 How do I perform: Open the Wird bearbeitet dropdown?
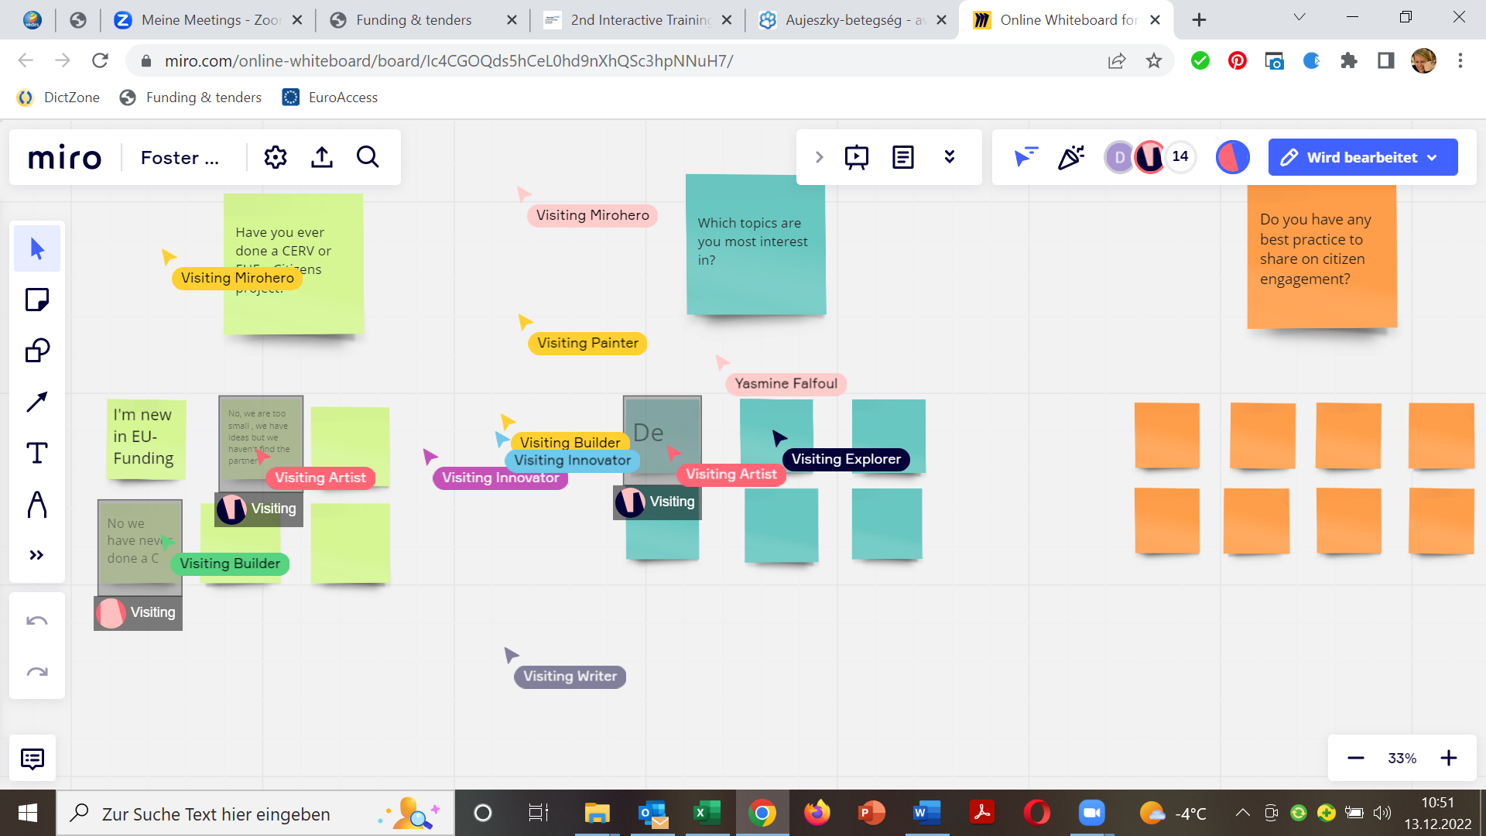[x=1362, y=157]
